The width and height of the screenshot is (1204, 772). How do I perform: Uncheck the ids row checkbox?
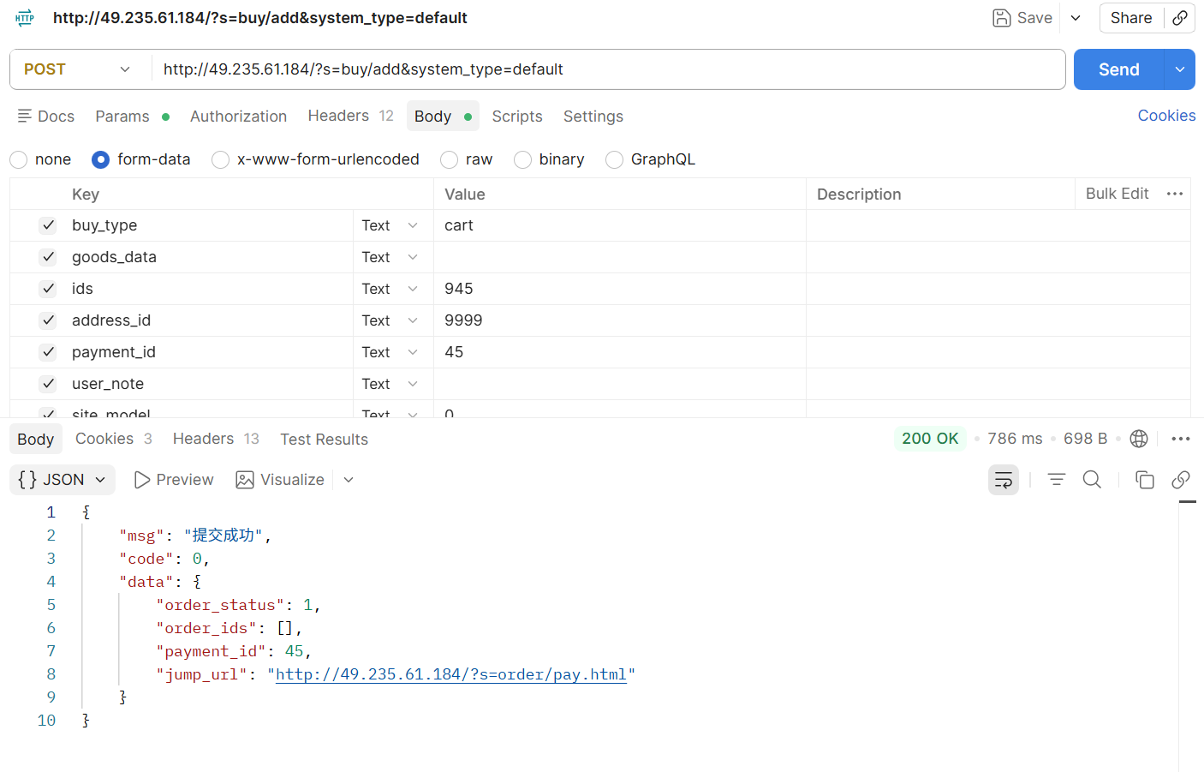tap(48, 289)
